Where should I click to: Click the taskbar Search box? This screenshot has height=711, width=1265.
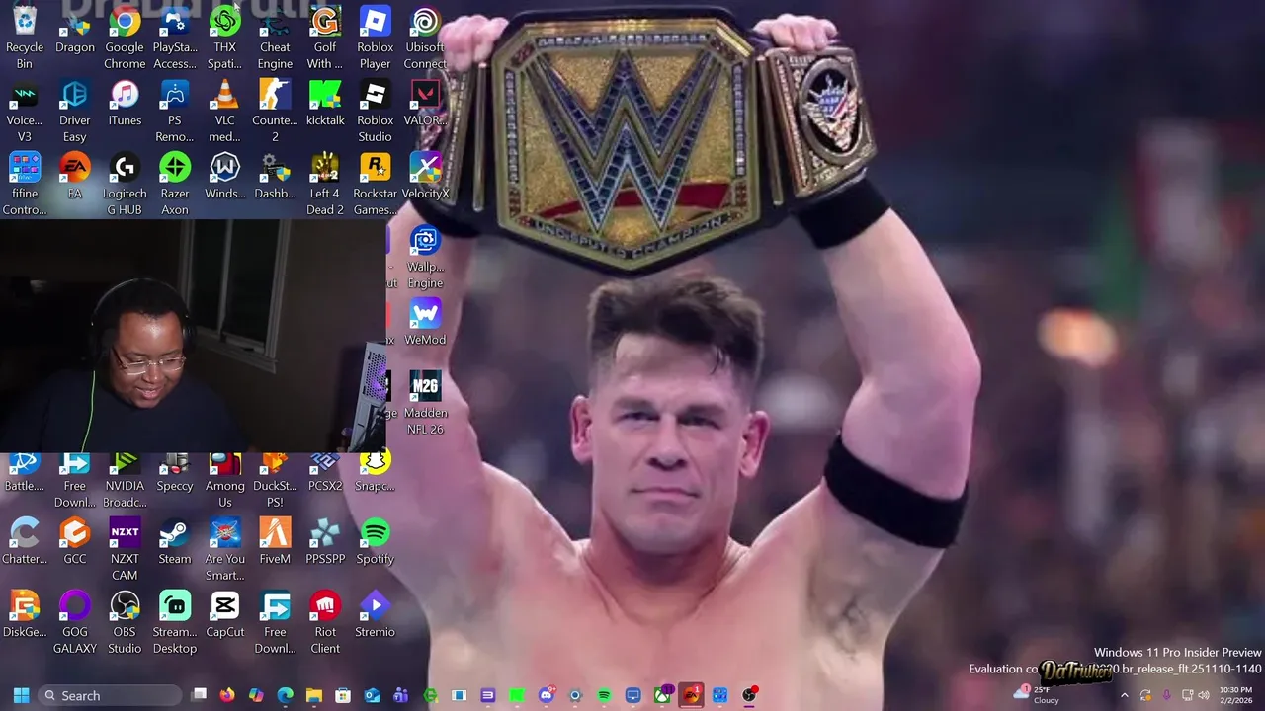111,695
